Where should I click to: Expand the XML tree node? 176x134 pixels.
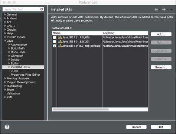[x=5, y=97]
